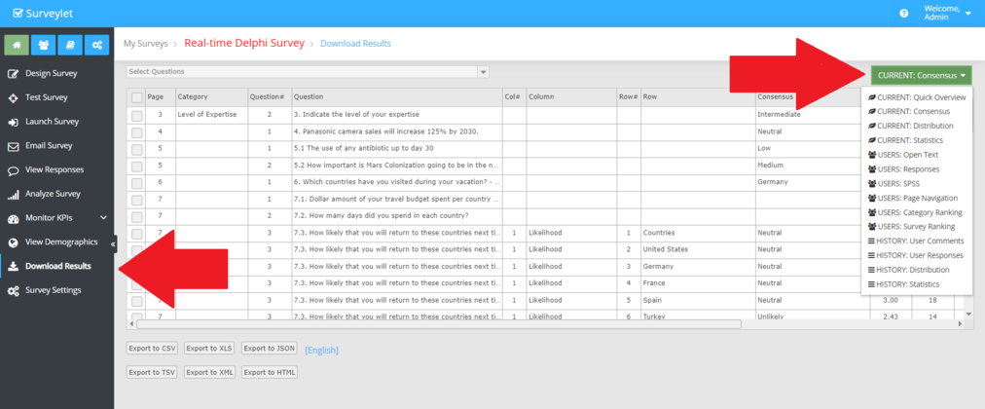
Task: Click the [English] language link
Action: 321,350
